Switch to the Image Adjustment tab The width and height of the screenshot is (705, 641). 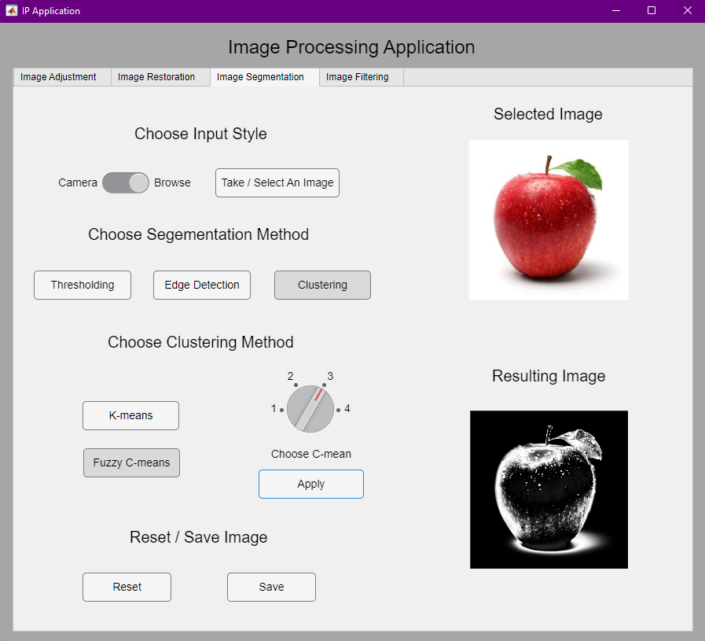61,77
